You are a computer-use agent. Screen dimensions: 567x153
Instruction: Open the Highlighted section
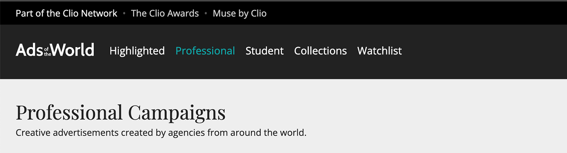point(137,51)
